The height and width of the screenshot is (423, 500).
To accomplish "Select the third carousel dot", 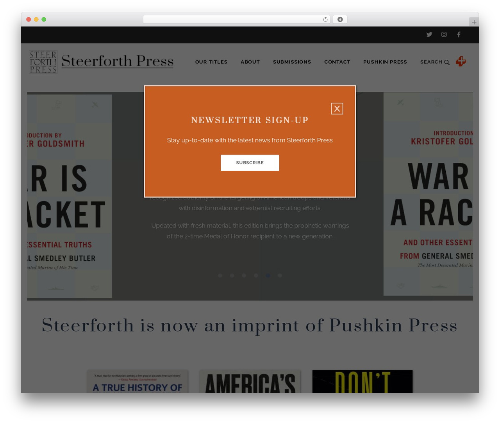I will click(x=244, y=275).
